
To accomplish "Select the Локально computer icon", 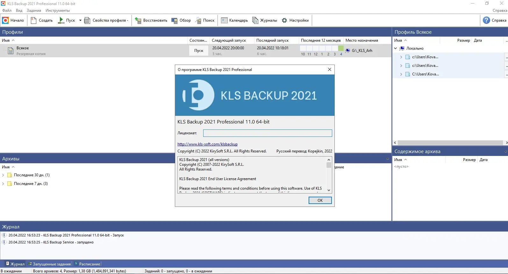I will pyautogui.click(x=402, y=48).
